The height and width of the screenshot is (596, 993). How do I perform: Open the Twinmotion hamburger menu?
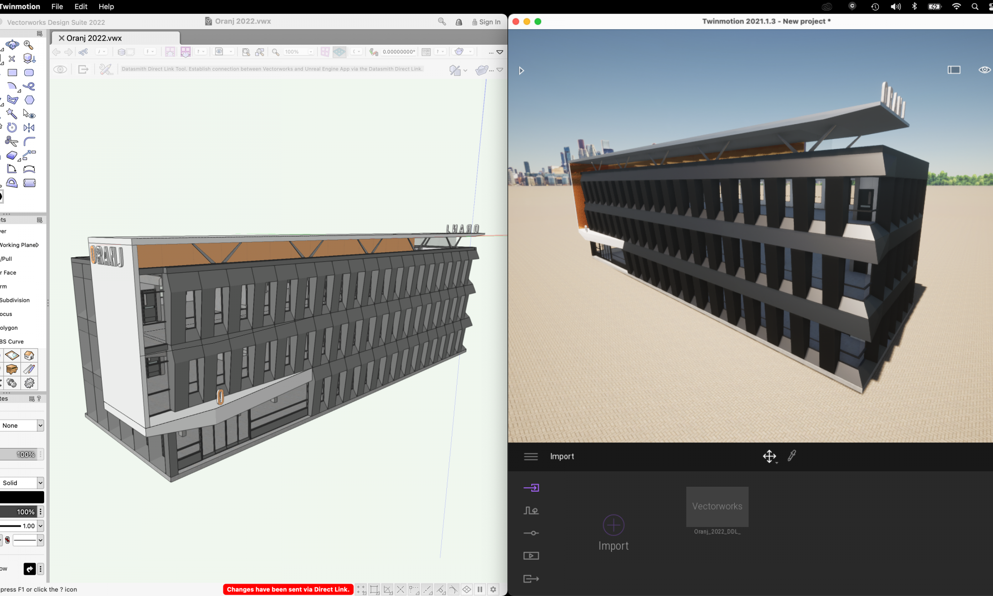531,456
